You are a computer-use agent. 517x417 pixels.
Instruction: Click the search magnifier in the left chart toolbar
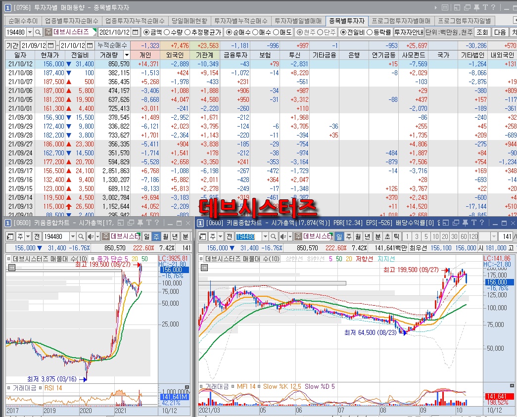tap(81, 236)
